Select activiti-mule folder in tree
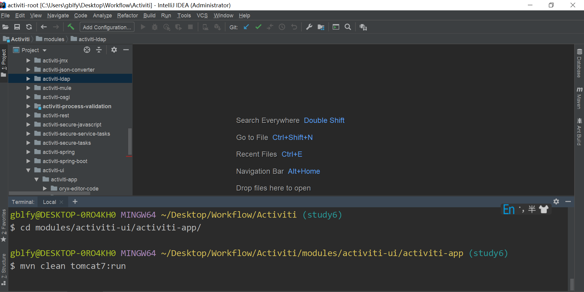The image size is (584, 292). (57, 88)
